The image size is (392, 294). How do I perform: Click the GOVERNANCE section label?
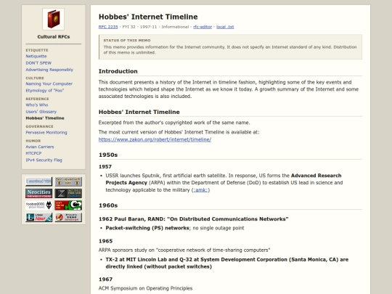pyautogui.click(x=39, y=126)
